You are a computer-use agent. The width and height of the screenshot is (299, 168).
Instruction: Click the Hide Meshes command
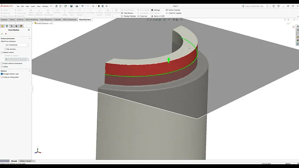[x=127, y=13]
